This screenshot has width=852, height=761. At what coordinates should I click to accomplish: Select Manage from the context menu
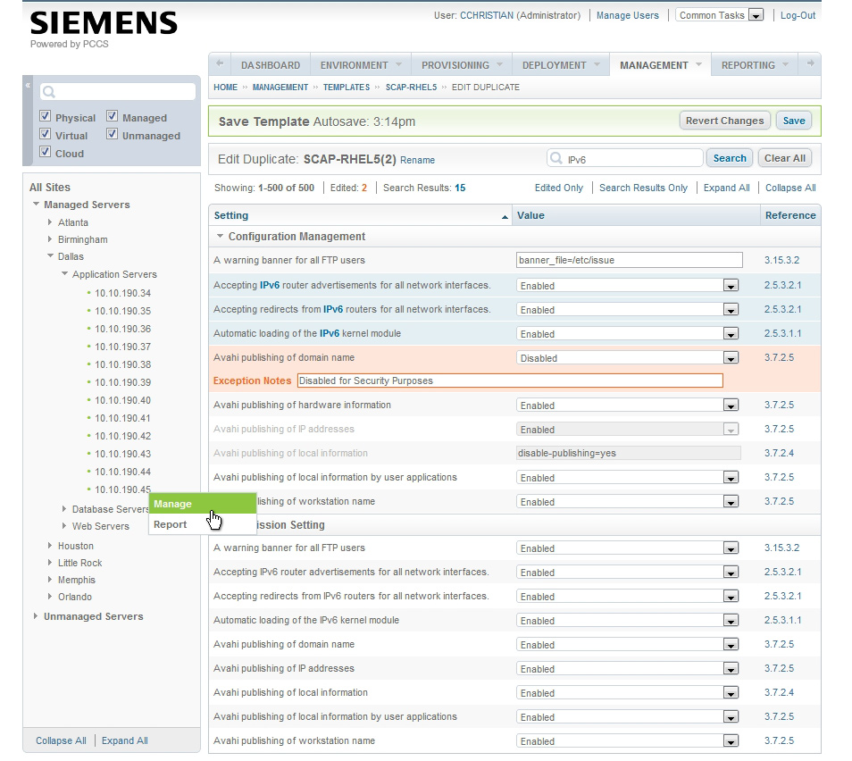[172, 504]
